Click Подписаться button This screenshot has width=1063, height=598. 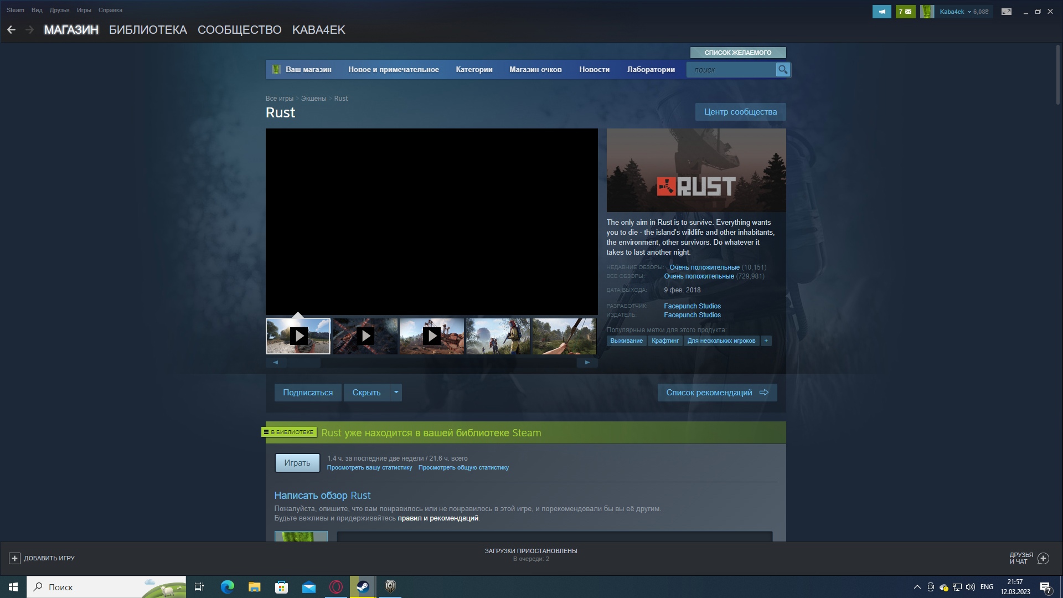(308, 393)
